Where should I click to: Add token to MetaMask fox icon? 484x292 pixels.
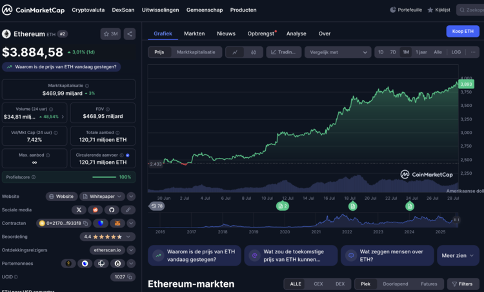(117, 223)
